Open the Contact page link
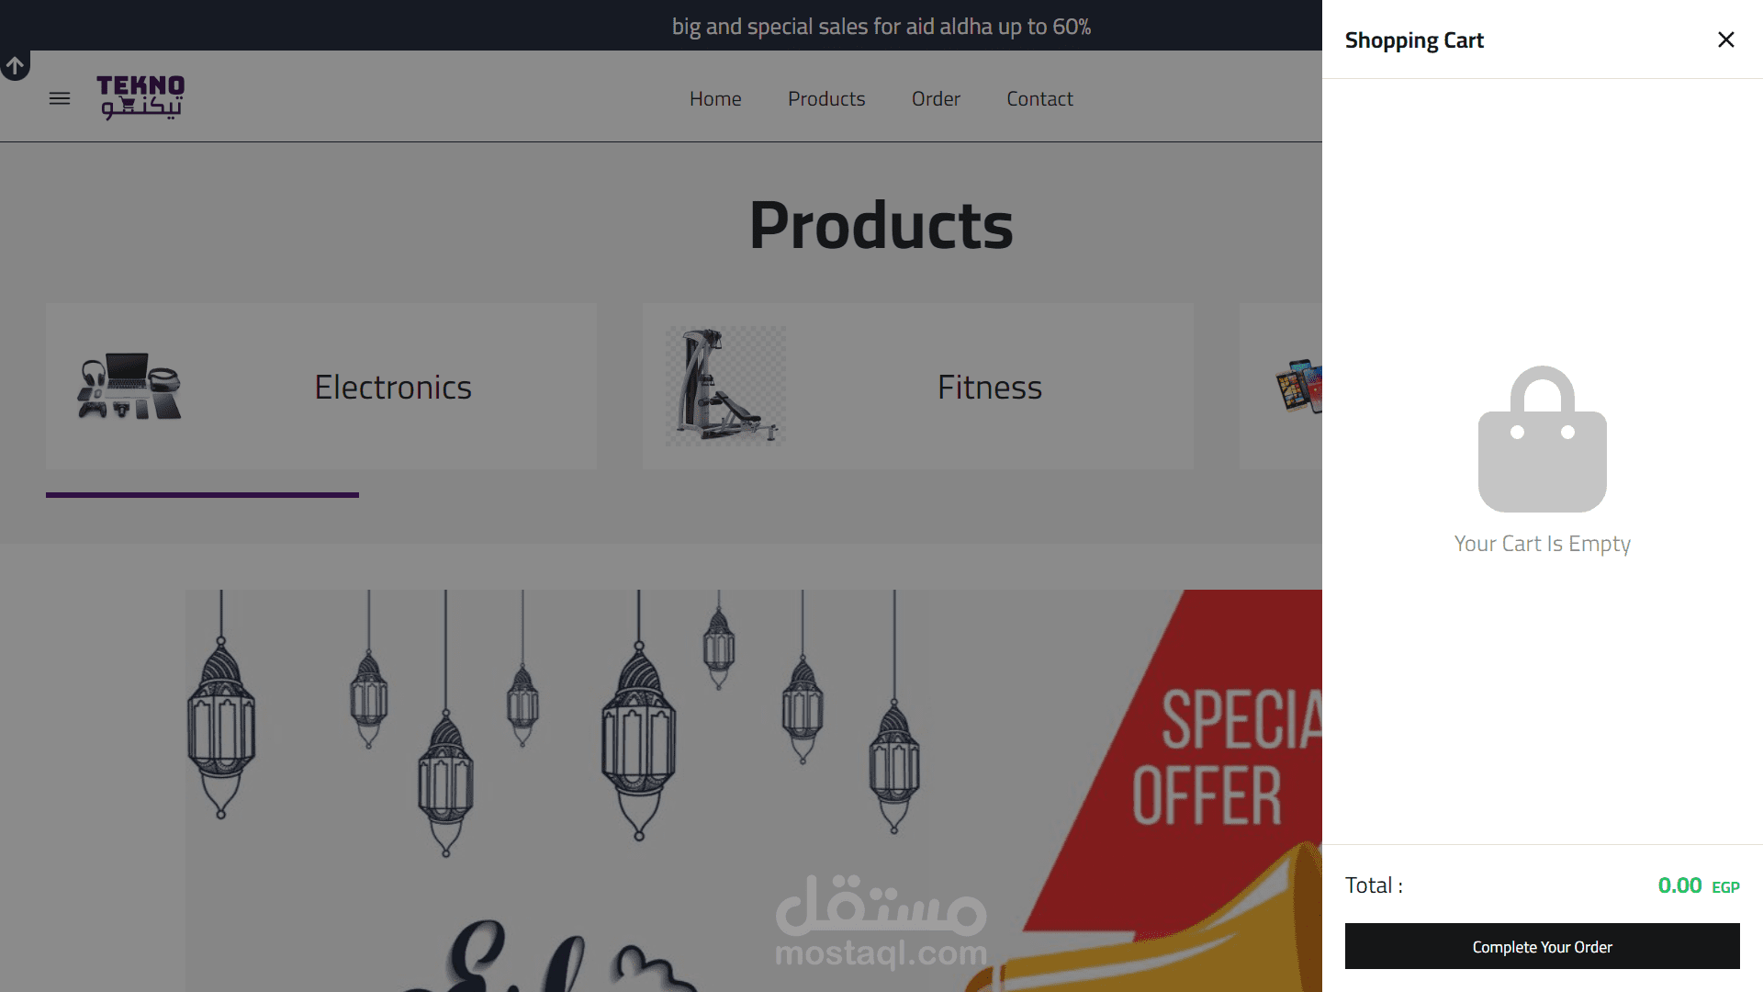The image size is (1763, 992). click(x=1039, y=98)
